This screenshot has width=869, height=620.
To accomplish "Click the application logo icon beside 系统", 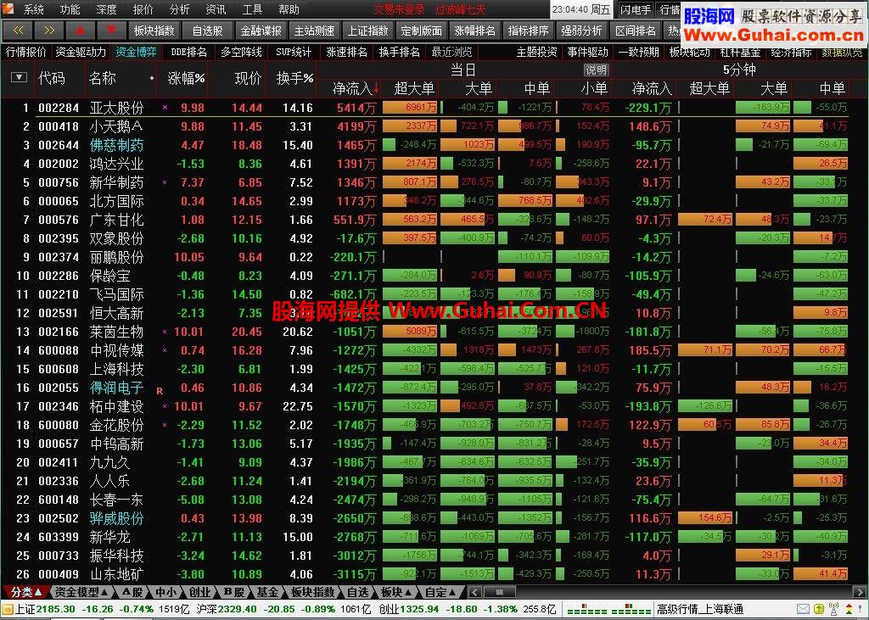I will [x=9, y=9].
